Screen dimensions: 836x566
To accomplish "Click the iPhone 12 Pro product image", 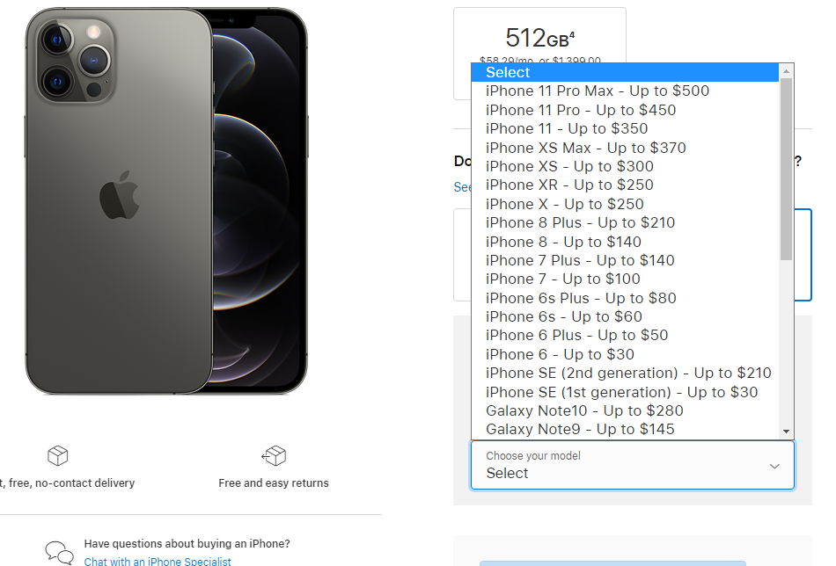I will pyautogui.click(x=166, y=200).
